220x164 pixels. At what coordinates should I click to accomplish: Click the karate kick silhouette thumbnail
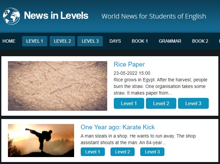coord(41,141)
